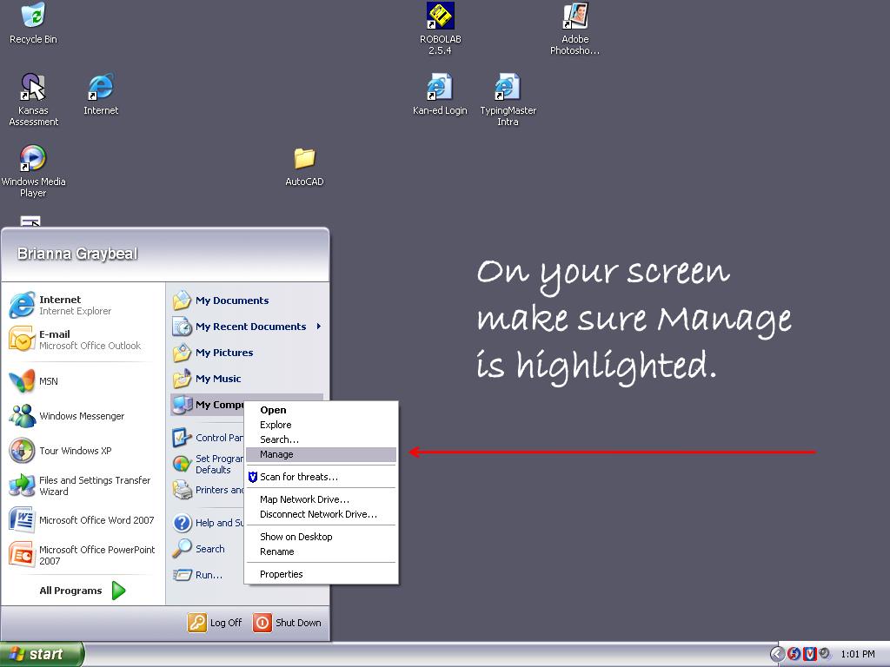
Task: Open Kansas Assessment desktop shortcut
Action: tap(33, 100)
